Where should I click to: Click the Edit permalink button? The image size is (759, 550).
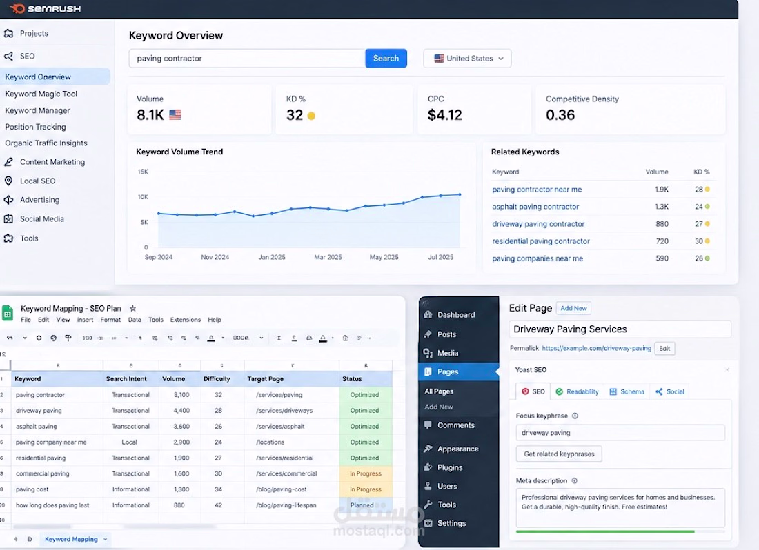pos(664,349)
